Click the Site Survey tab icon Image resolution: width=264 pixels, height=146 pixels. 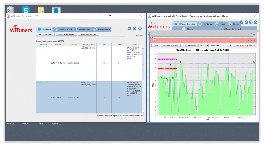[200, 24]
